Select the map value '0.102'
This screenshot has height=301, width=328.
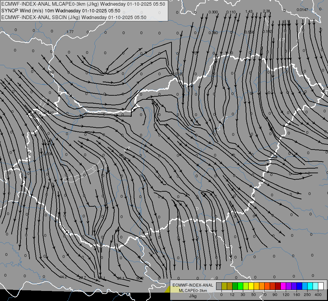(267, 31)
